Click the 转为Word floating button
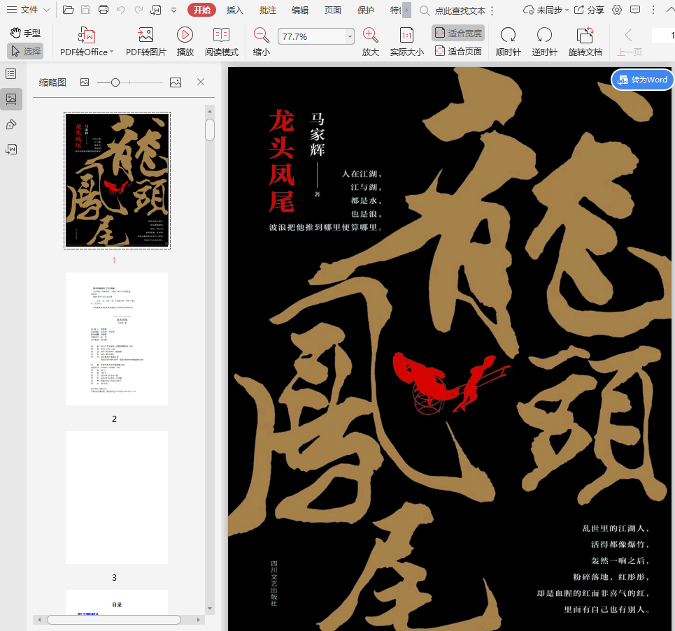675x631 pixels. point(642,80)
